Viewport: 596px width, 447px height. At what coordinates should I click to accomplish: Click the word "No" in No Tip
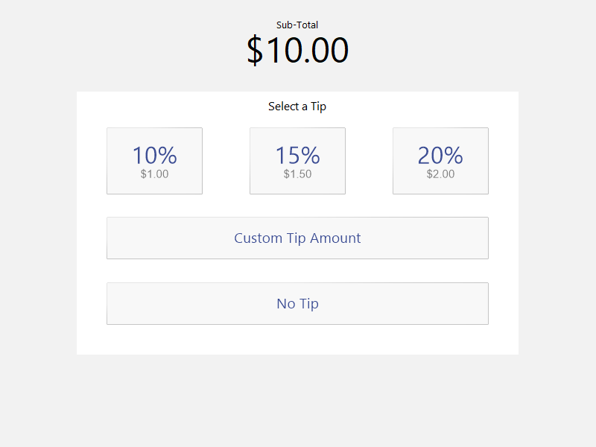(x=286, y=303)
